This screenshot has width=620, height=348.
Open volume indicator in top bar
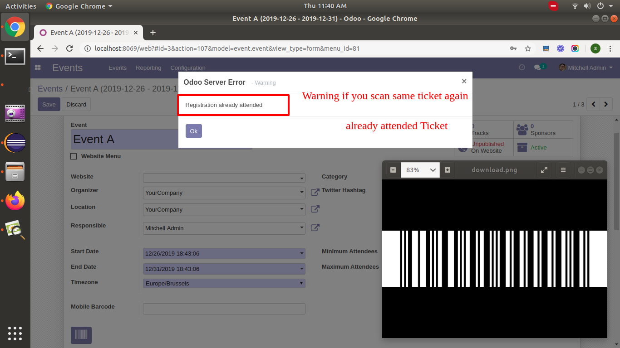point(587,6)
